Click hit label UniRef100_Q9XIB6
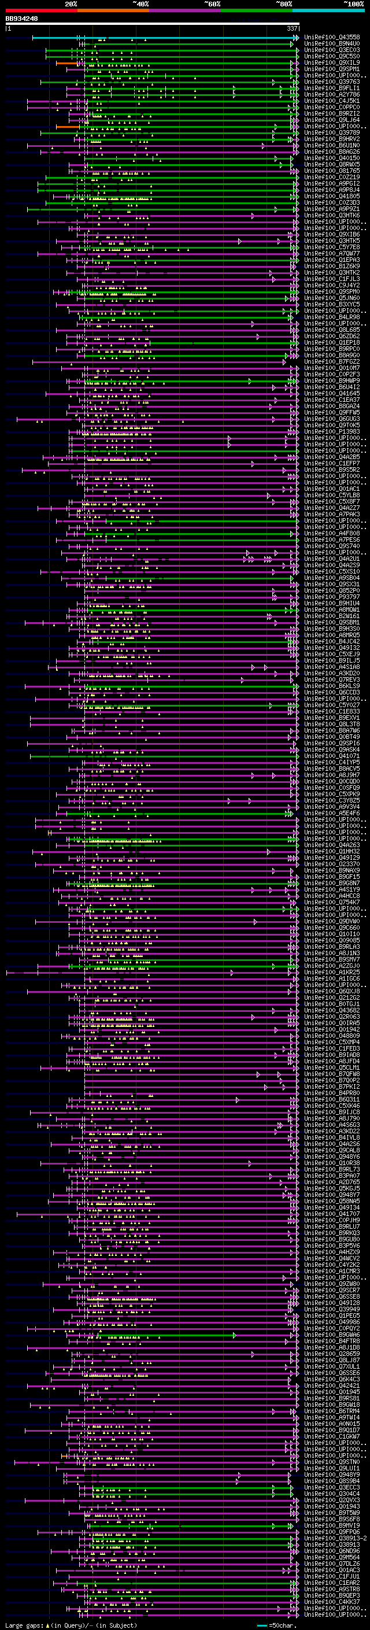Viewport: 370px width, 1630px height. click(332, 235)
